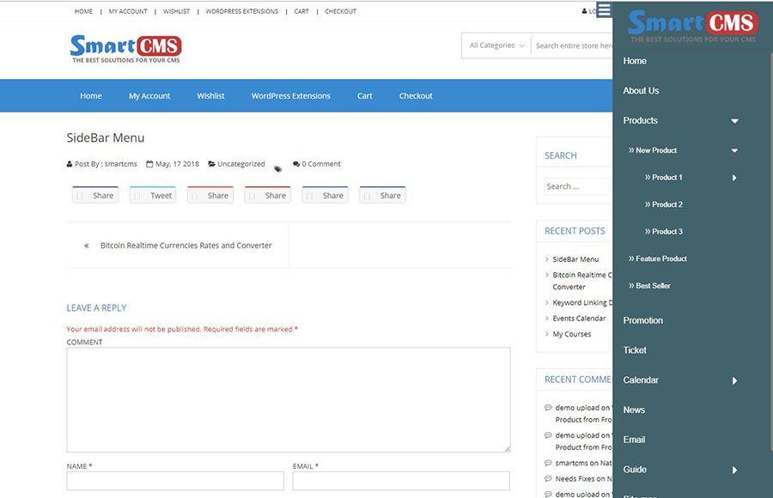773x498 pixels.
Task: Click into the Comment text area
Action: 289,400
